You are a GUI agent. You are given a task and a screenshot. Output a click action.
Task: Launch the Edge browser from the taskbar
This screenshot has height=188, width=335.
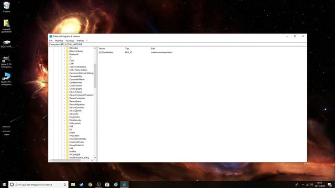click(116, 184)
